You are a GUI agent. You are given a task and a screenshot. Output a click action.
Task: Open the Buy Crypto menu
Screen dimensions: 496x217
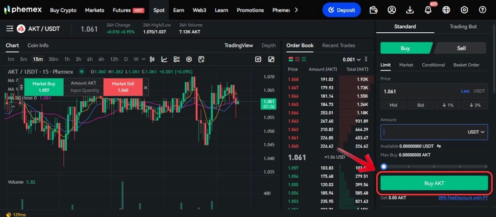point(63,10)
